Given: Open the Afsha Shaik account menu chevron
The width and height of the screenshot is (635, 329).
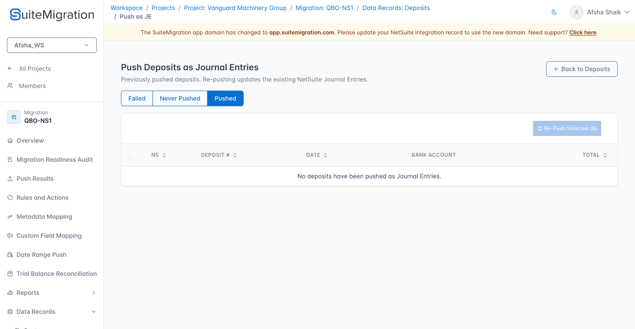Looking at the screenshot, I should coord(627,12).
